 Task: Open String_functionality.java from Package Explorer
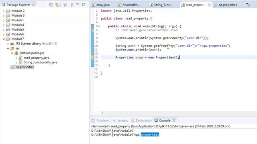coord(41,62)
